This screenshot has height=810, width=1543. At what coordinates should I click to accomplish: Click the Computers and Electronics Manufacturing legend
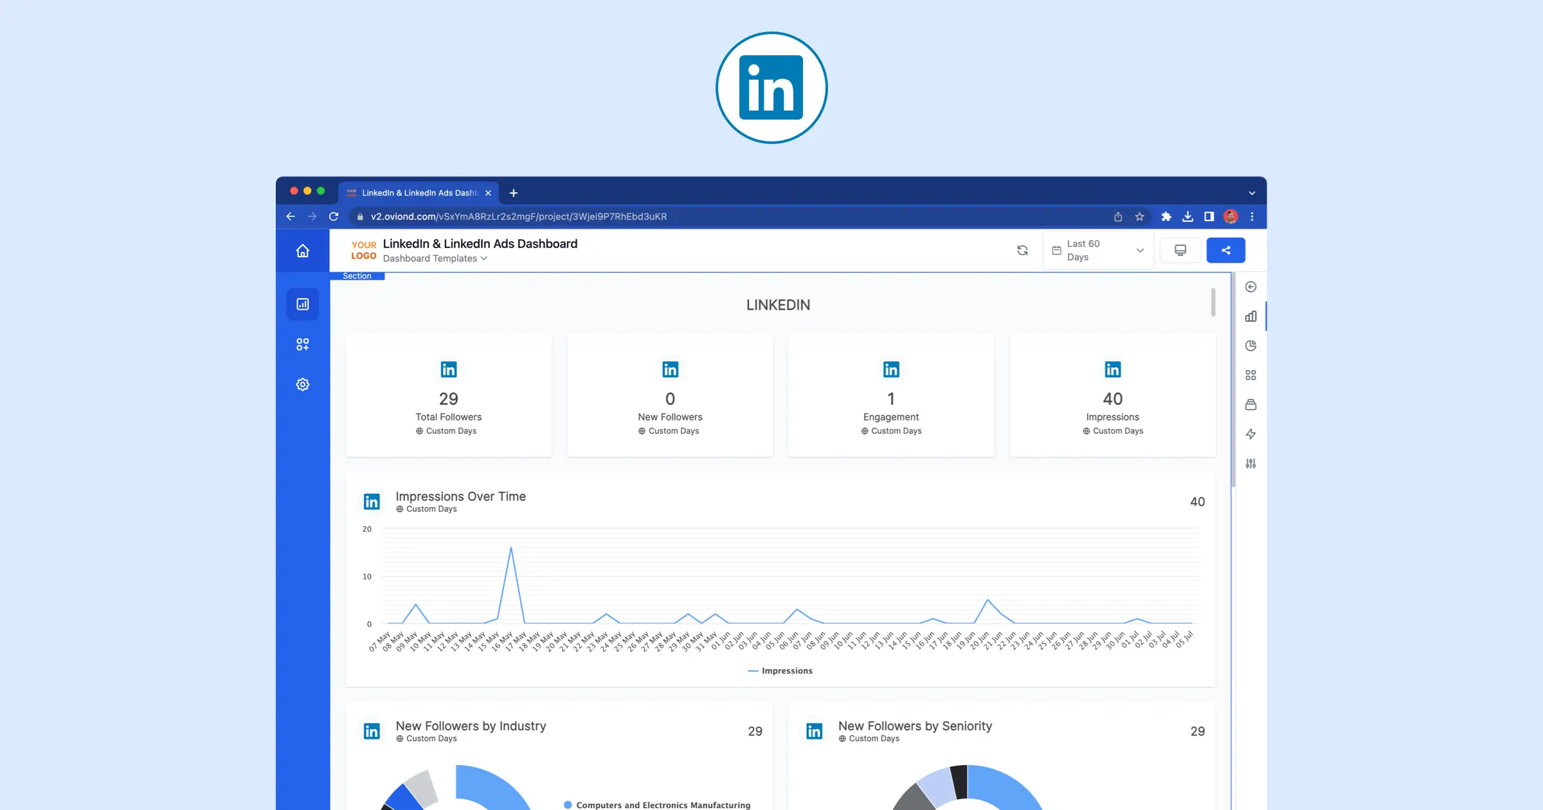[x=657, y=805]
